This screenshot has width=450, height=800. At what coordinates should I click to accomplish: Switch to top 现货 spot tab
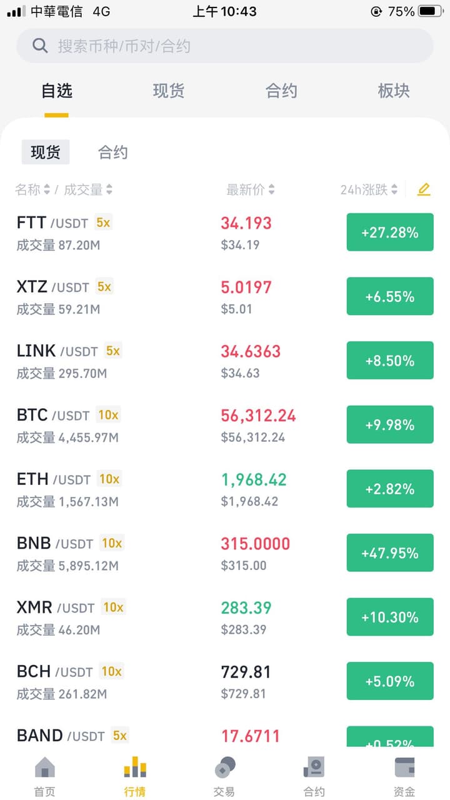169,91
